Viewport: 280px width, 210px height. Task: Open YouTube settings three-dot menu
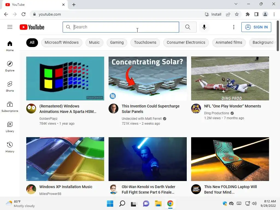pos(234,27)
